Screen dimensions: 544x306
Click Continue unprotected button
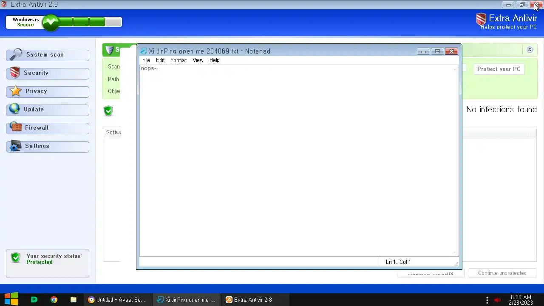pos(502,273)
